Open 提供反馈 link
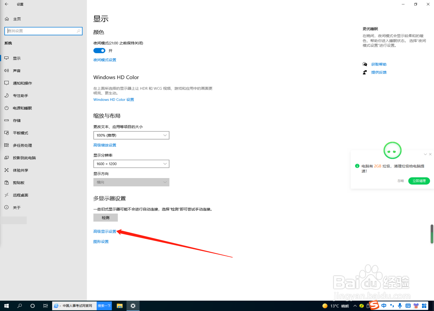Screen dimensions: 434x311 click(379, 72)
